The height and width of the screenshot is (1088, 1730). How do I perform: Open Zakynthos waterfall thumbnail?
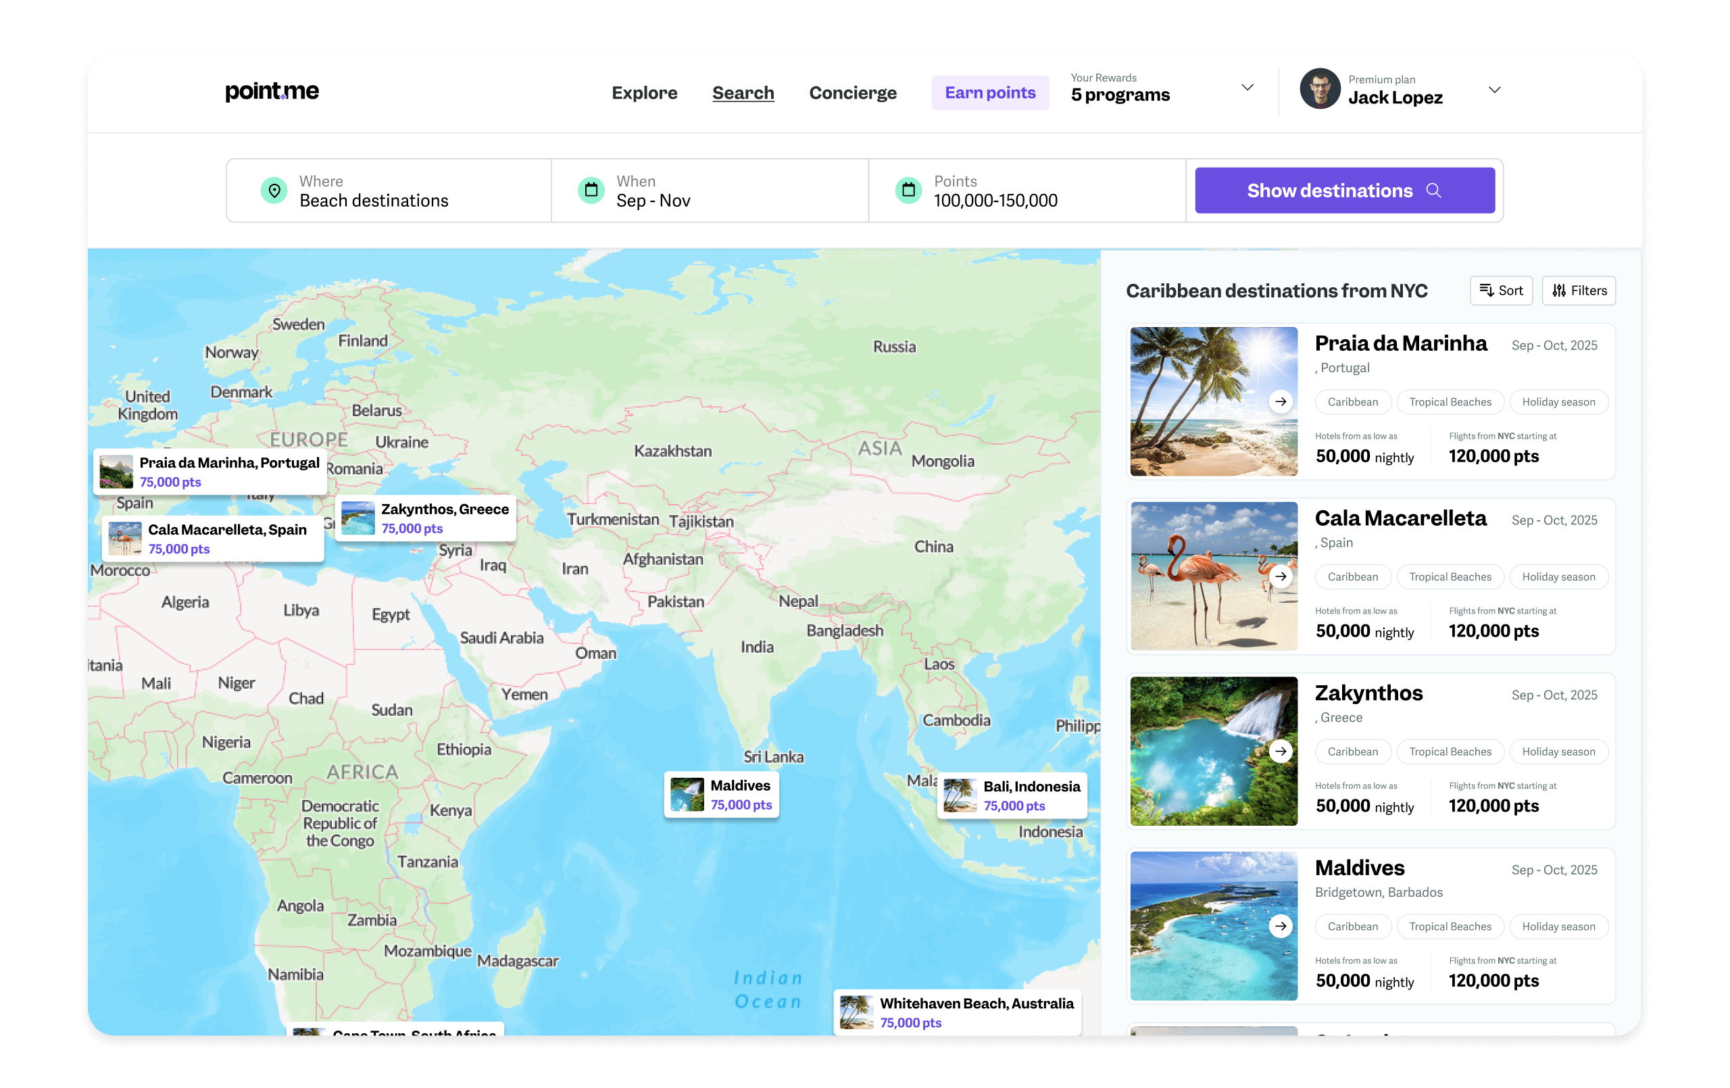(x=1214, y=751)
